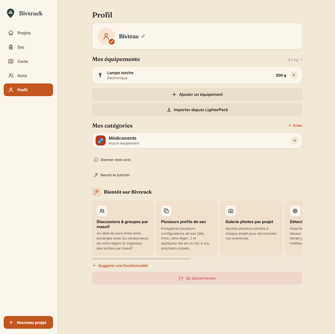Image resolution: width=335 pixels, height=334 pixels.
Task: Open the Amis friends page
Action: [28, 76]
